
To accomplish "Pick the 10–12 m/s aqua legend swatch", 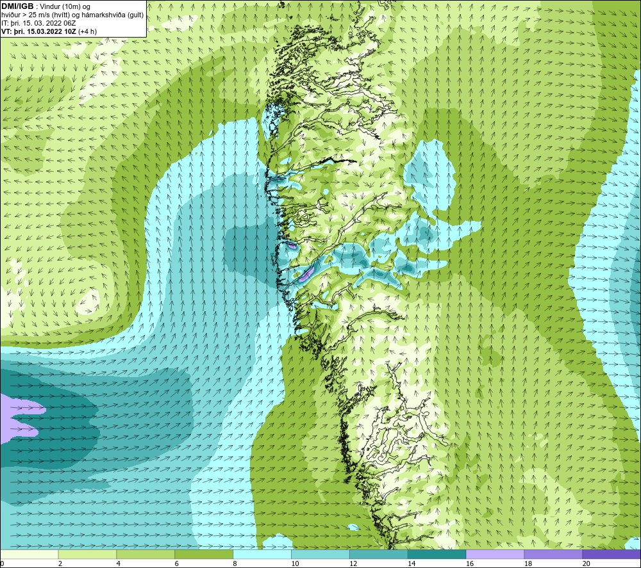I will (x=320, y=554).
